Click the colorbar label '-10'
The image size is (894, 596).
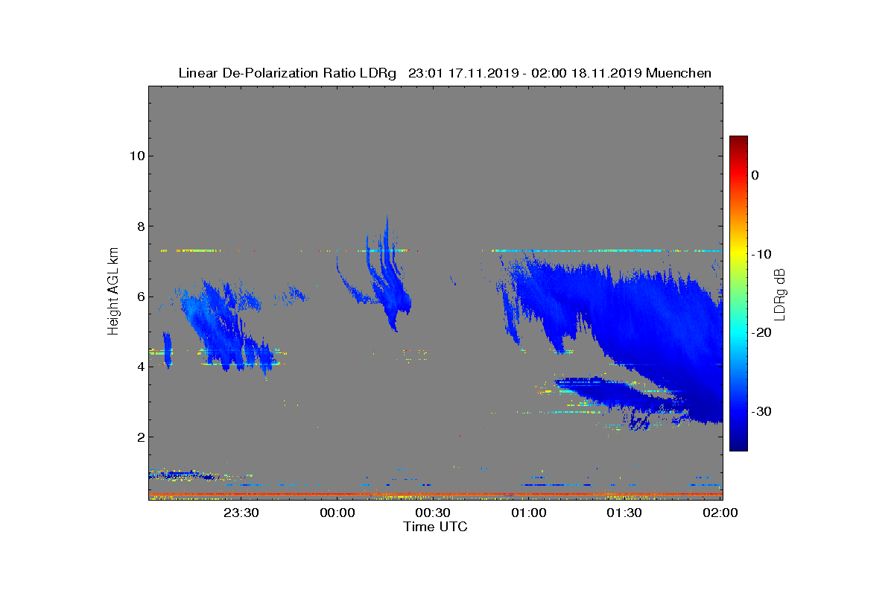pos(761,254)
